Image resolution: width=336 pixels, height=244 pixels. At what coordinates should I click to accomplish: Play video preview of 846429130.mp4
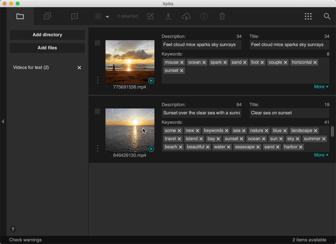click(151, 149)
